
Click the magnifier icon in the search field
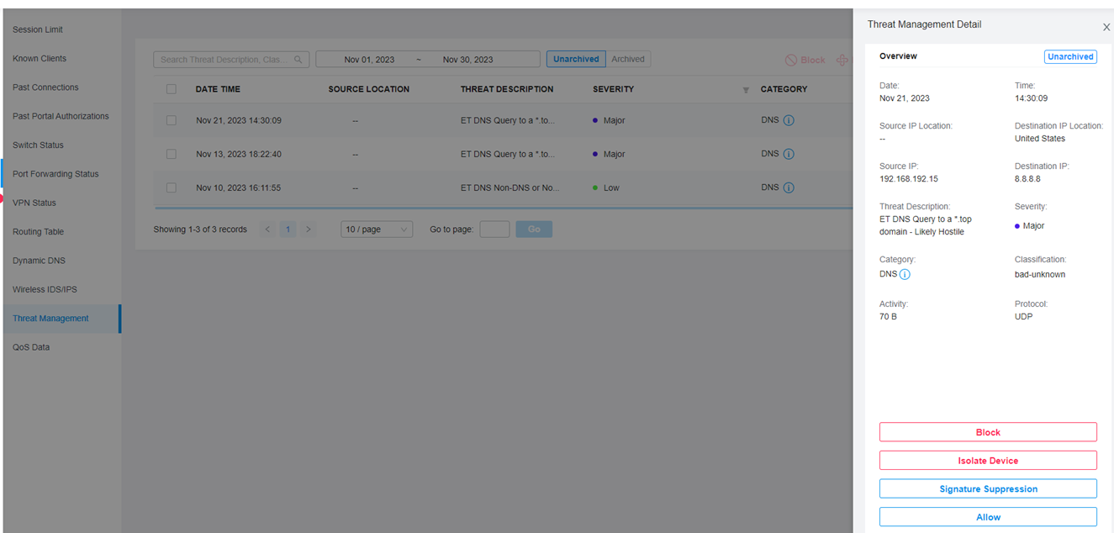298,59
